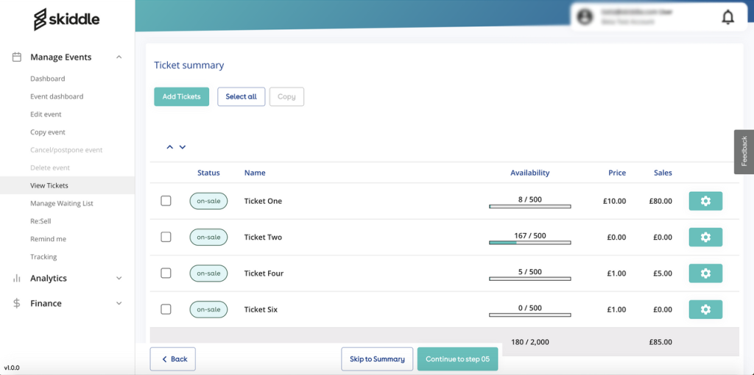Move ticket down with down arrow
754x375 pixels.
[x=183, y=147]
